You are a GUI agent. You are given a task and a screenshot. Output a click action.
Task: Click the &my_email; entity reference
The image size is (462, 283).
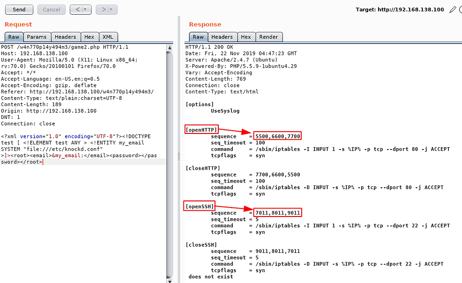[68, 156]
